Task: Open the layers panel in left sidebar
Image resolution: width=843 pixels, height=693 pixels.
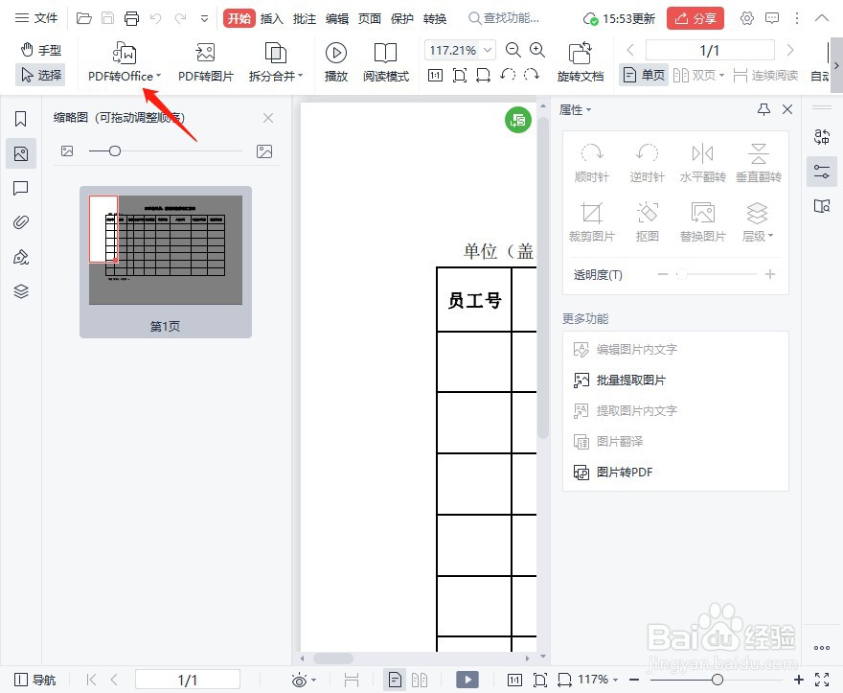Action: [20, 291]
